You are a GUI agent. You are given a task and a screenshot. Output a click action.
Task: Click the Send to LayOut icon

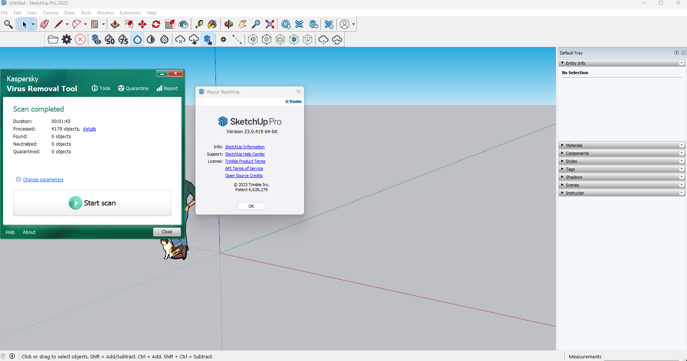point(314,25)
